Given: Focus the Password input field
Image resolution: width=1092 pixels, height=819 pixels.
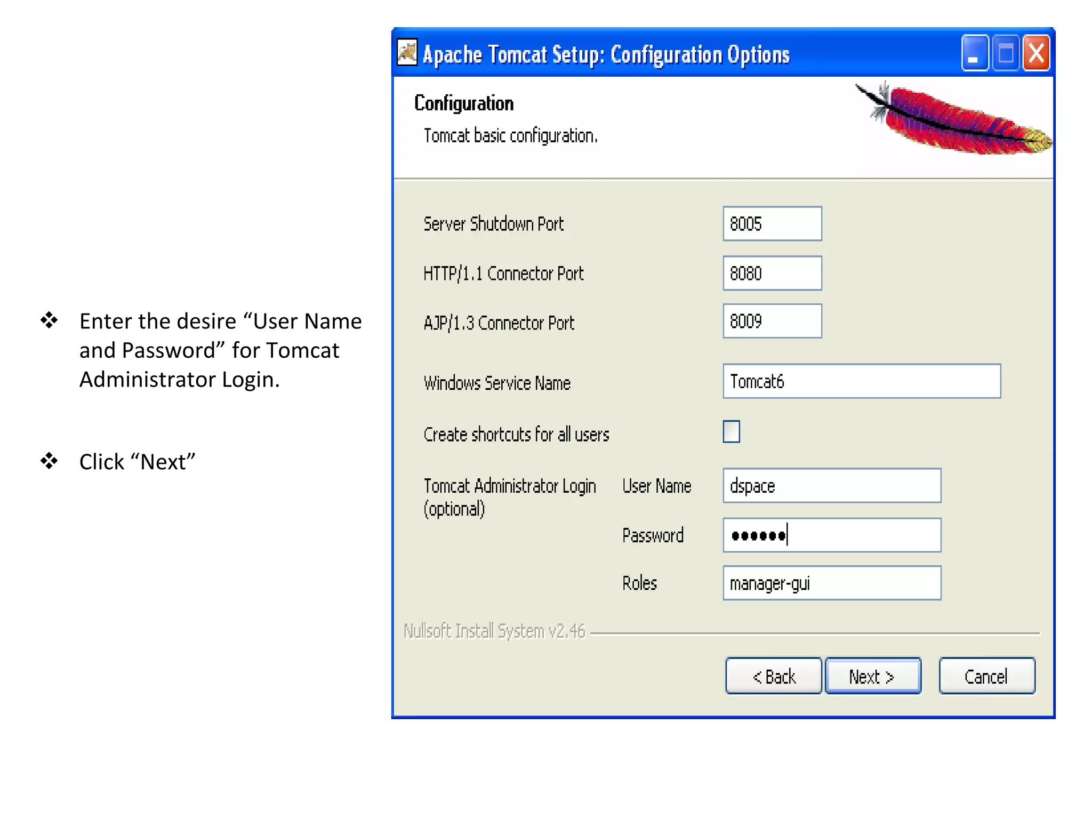Looking at the screenshot, I should 832,535.
